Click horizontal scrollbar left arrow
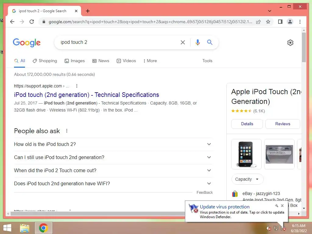312x234 pixels. point(8,214)
